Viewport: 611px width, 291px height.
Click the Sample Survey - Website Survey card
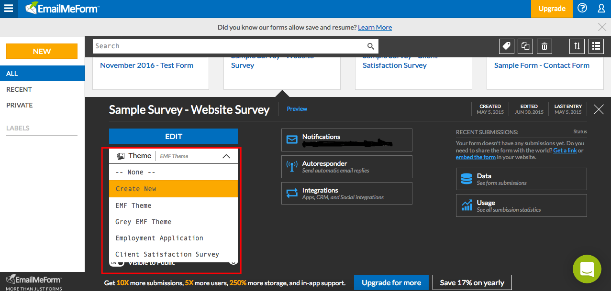282,73
